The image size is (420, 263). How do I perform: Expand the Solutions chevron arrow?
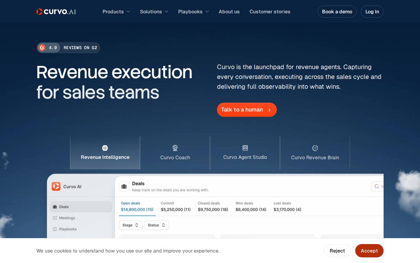166,12
